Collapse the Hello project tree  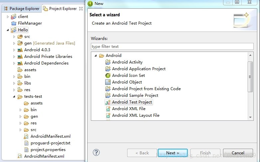point(8,30)
